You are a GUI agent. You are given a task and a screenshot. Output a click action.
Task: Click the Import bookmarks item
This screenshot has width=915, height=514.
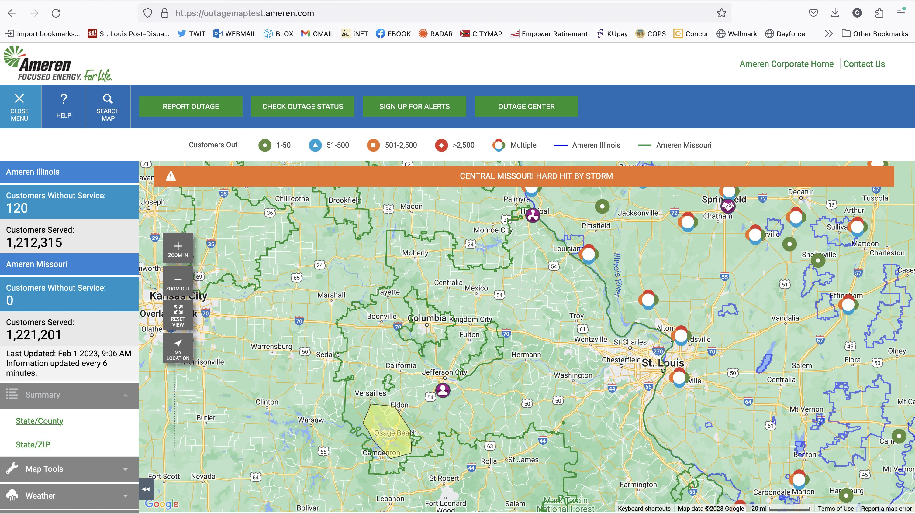[43, 34]
